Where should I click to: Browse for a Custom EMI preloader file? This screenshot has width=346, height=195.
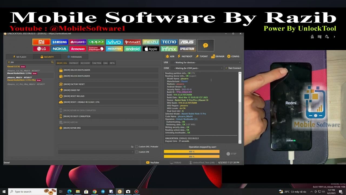point(132,147)
